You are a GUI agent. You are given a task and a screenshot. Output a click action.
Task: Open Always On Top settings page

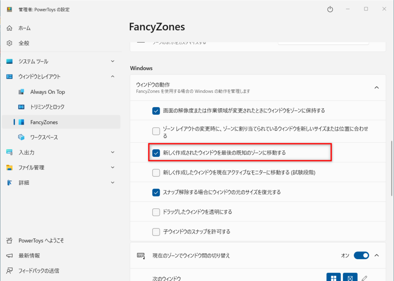tap(47, 92)
